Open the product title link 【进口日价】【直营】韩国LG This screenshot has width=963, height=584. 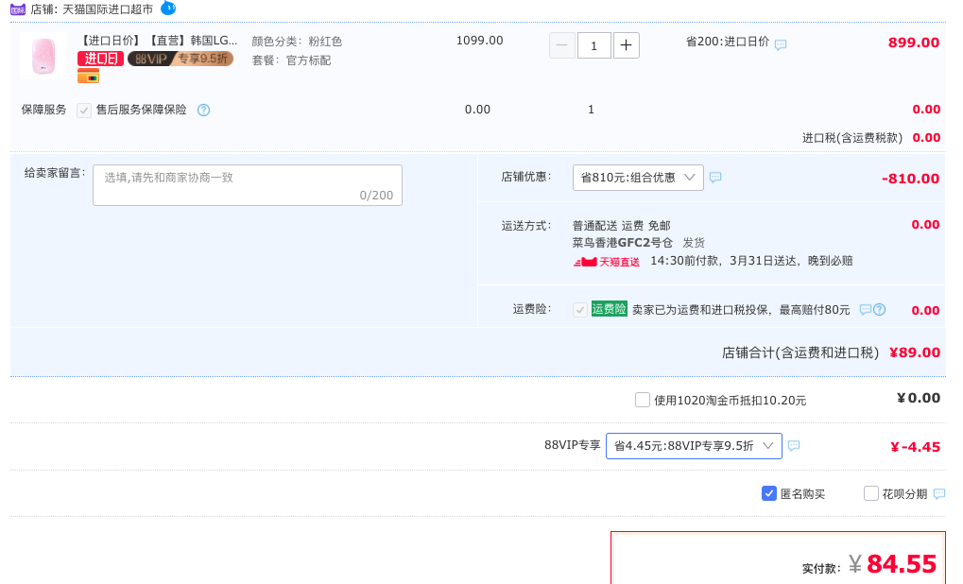(158, 41)
